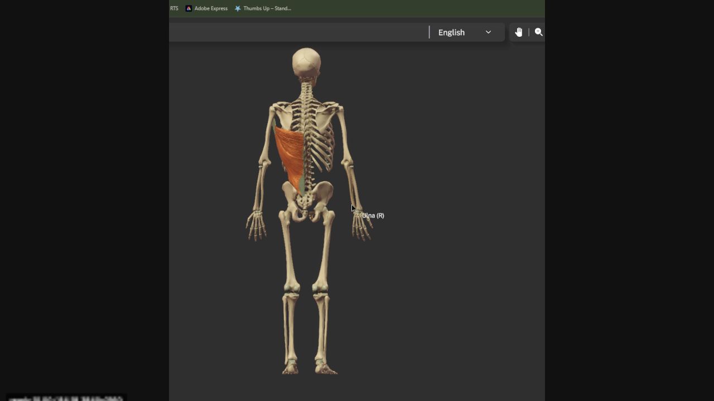Screen dimensions: 714x401
Task: Open the English language dropdown
Action: click(464, 32)
